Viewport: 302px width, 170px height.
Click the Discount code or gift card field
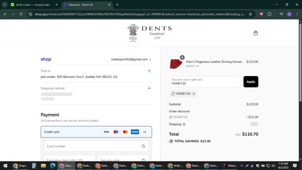pyautogui.click(x=204, y=82)
